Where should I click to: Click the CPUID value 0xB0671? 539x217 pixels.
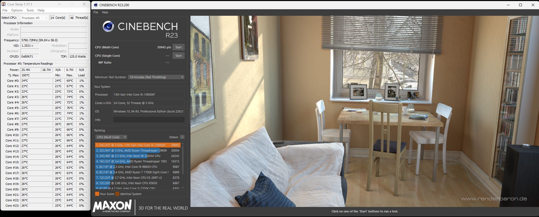pos(30,56)
